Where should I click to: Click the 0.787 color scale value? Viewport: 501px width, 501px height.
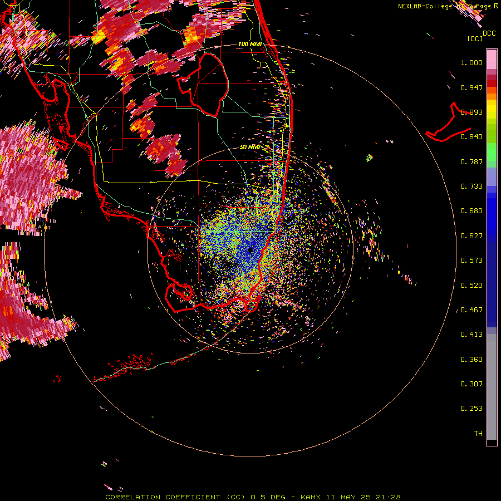pos(471,161)
